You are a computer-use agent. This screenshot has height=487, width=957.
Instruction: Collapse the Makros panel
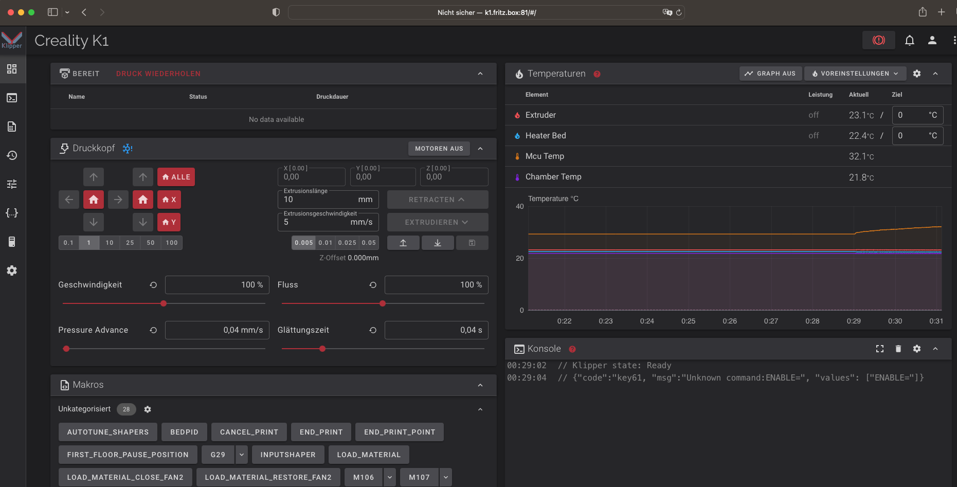tap(480, 385)
